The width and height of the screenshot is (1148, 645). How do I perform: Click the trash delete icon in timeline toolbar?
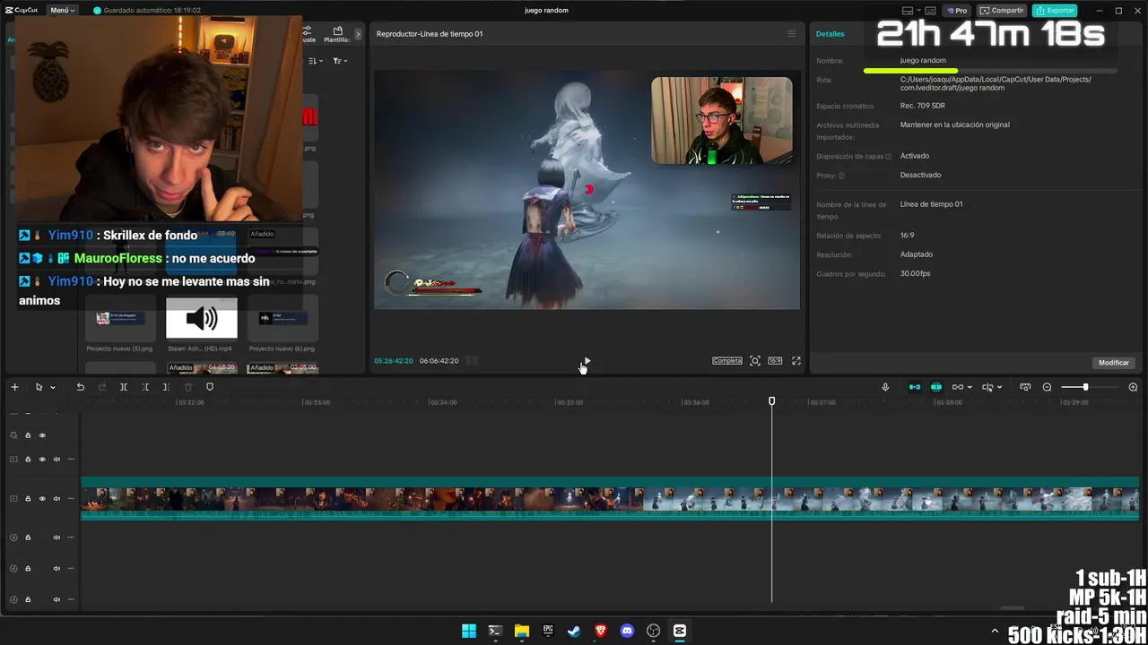(x=188, y=387)
